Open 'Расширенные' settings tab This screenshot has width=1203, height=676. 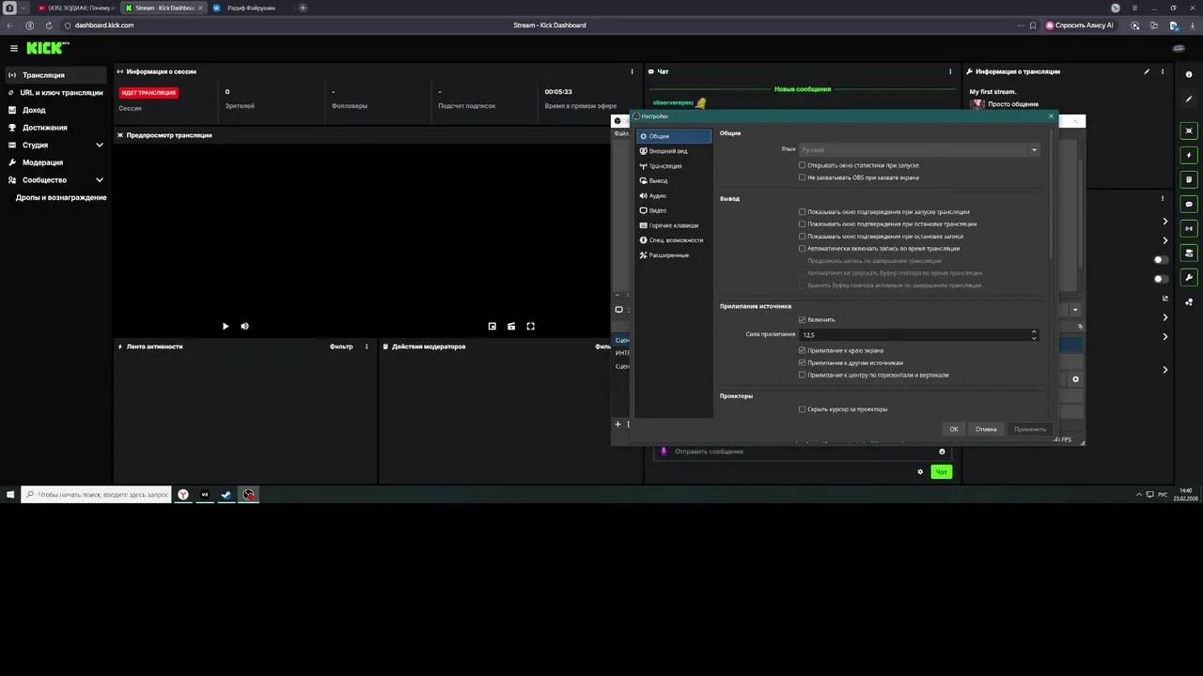[673, 255]
